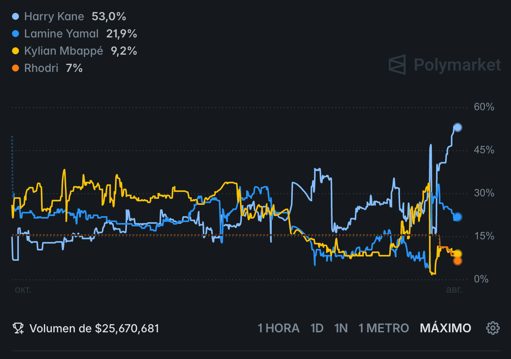Select the 1D time range
Screen dimensions: 511x359
pos(317,328)
